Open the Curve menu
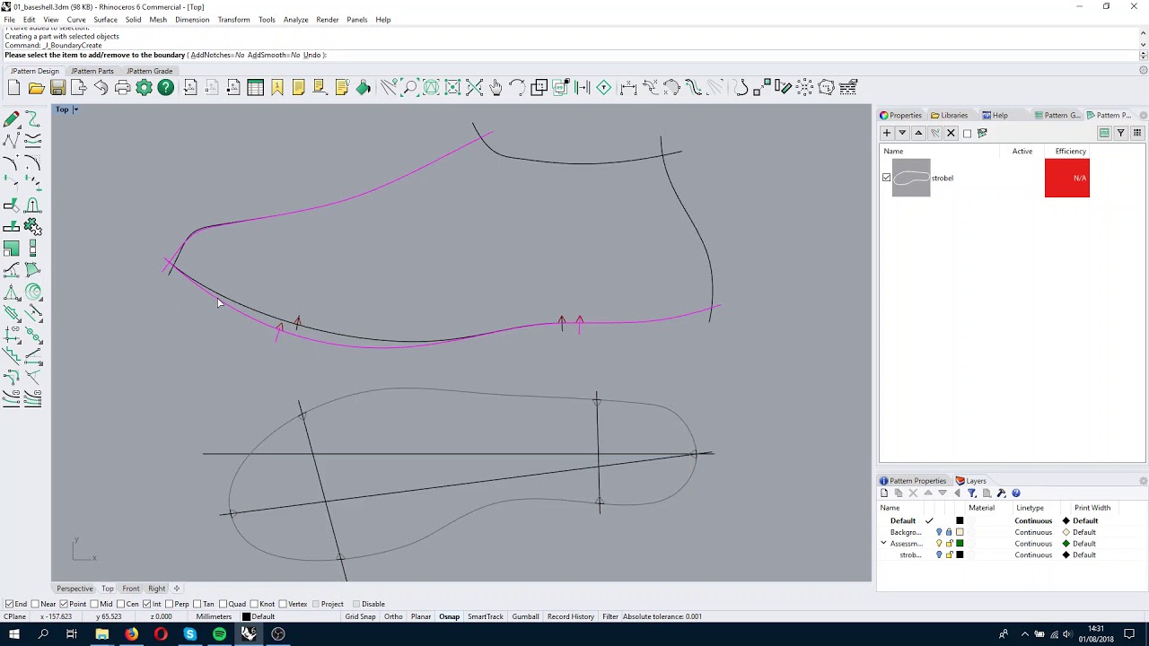The width and height of the screenshot is (1149, 646). point(76,20)
